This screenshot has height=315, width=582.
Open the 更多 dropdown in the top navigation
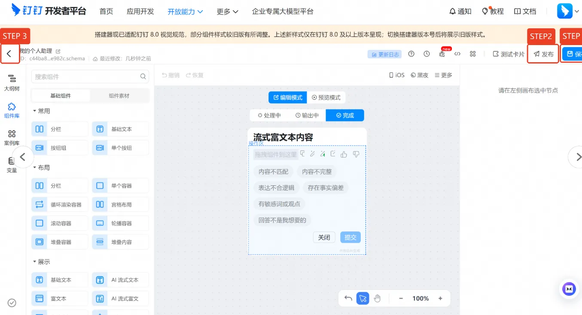pos(228,12)
